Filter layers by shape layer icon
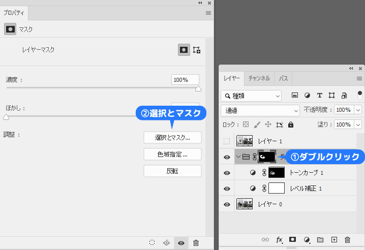This screenshot has width=365, height=250. pyautogui.click(x=332, y=95)
